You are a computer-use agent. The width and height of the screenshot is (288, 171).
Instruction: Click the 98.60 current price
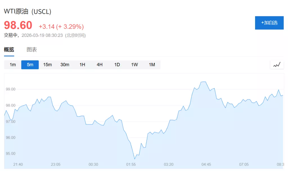click(18, 26)
